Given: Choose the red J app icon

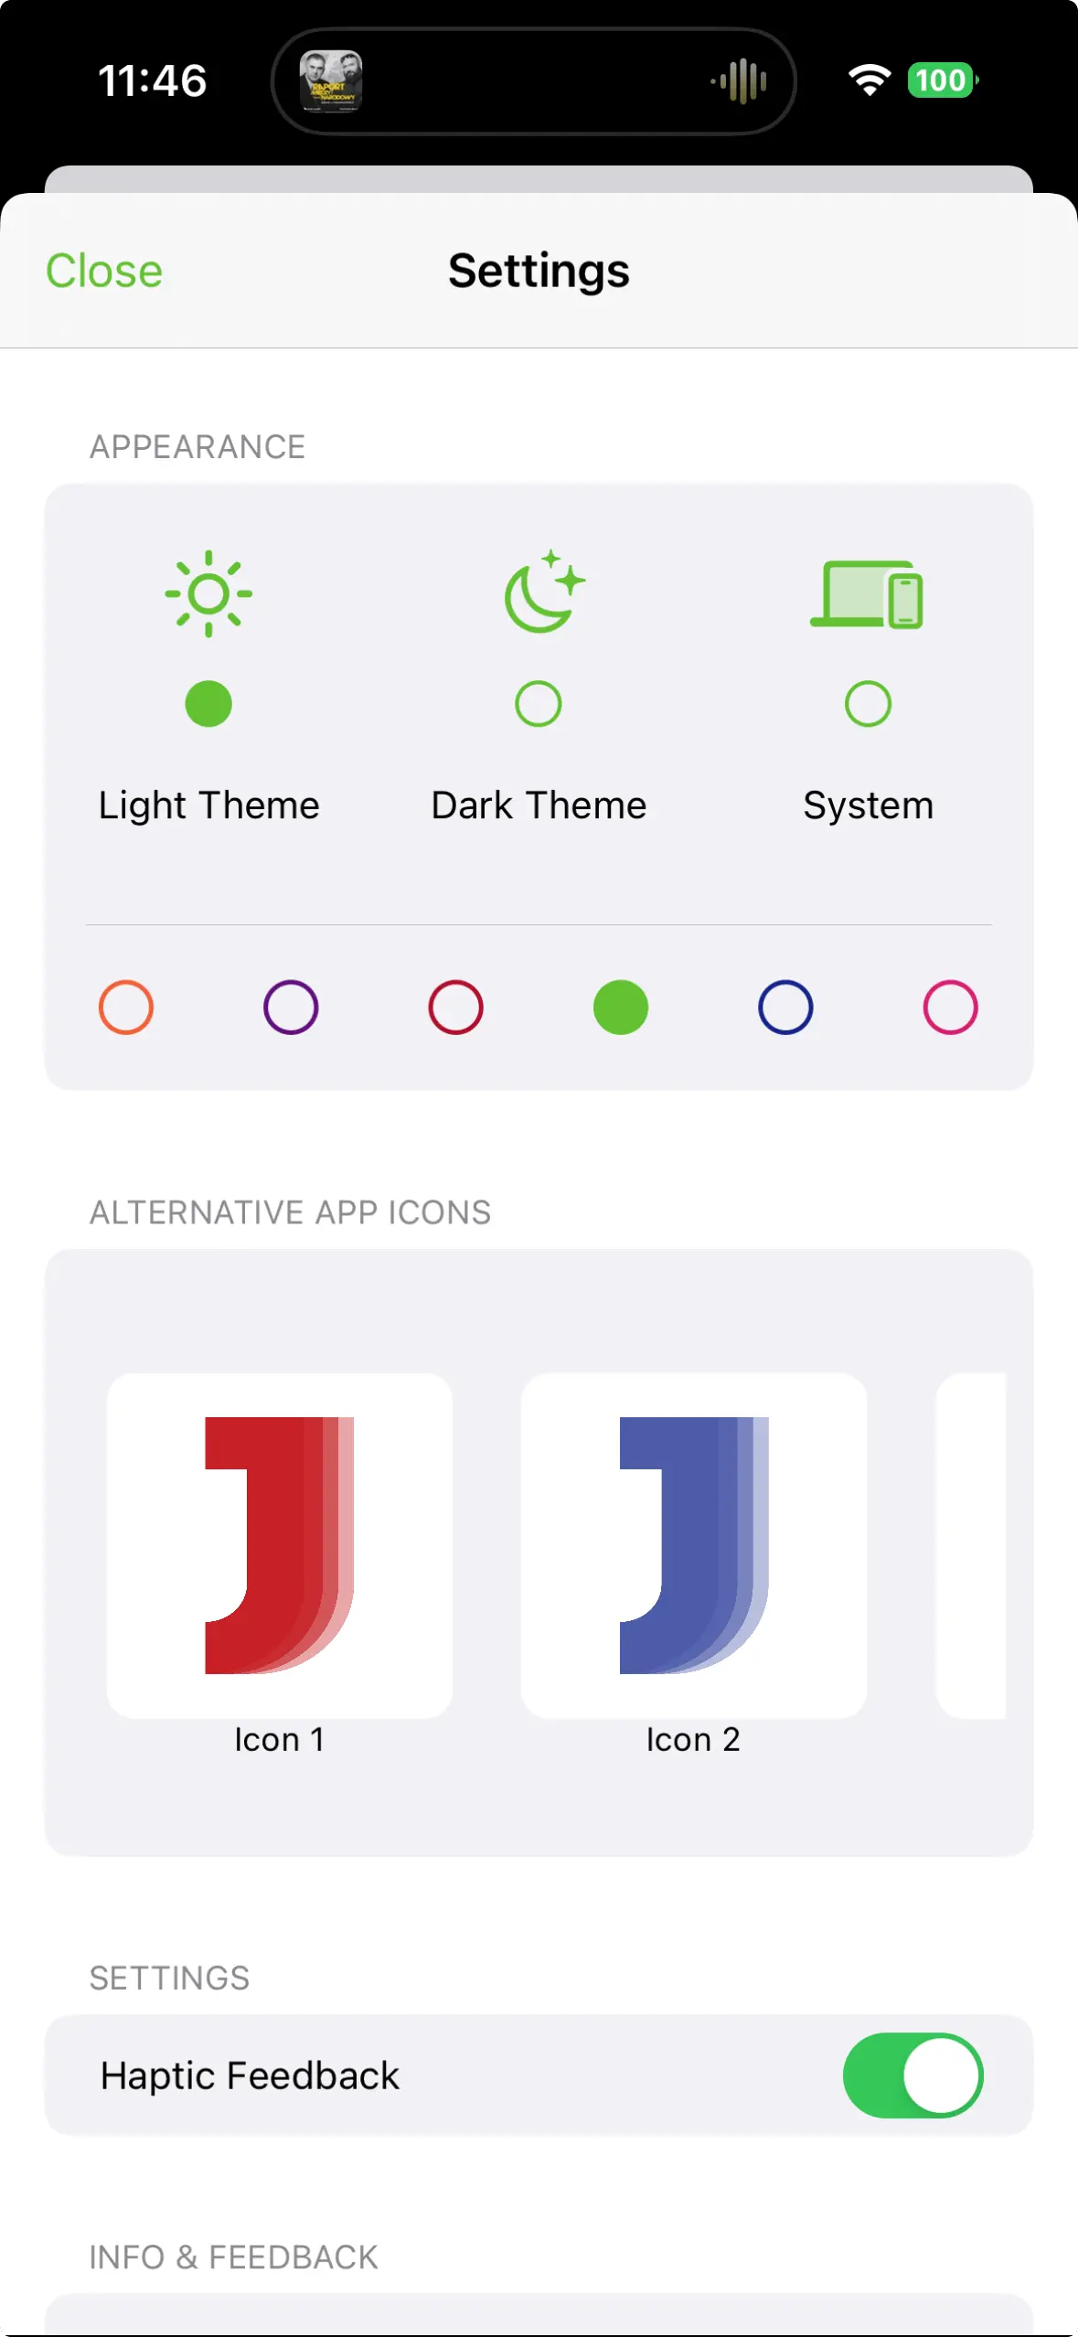Looking at the screenshot, I should pos(279,1544).
